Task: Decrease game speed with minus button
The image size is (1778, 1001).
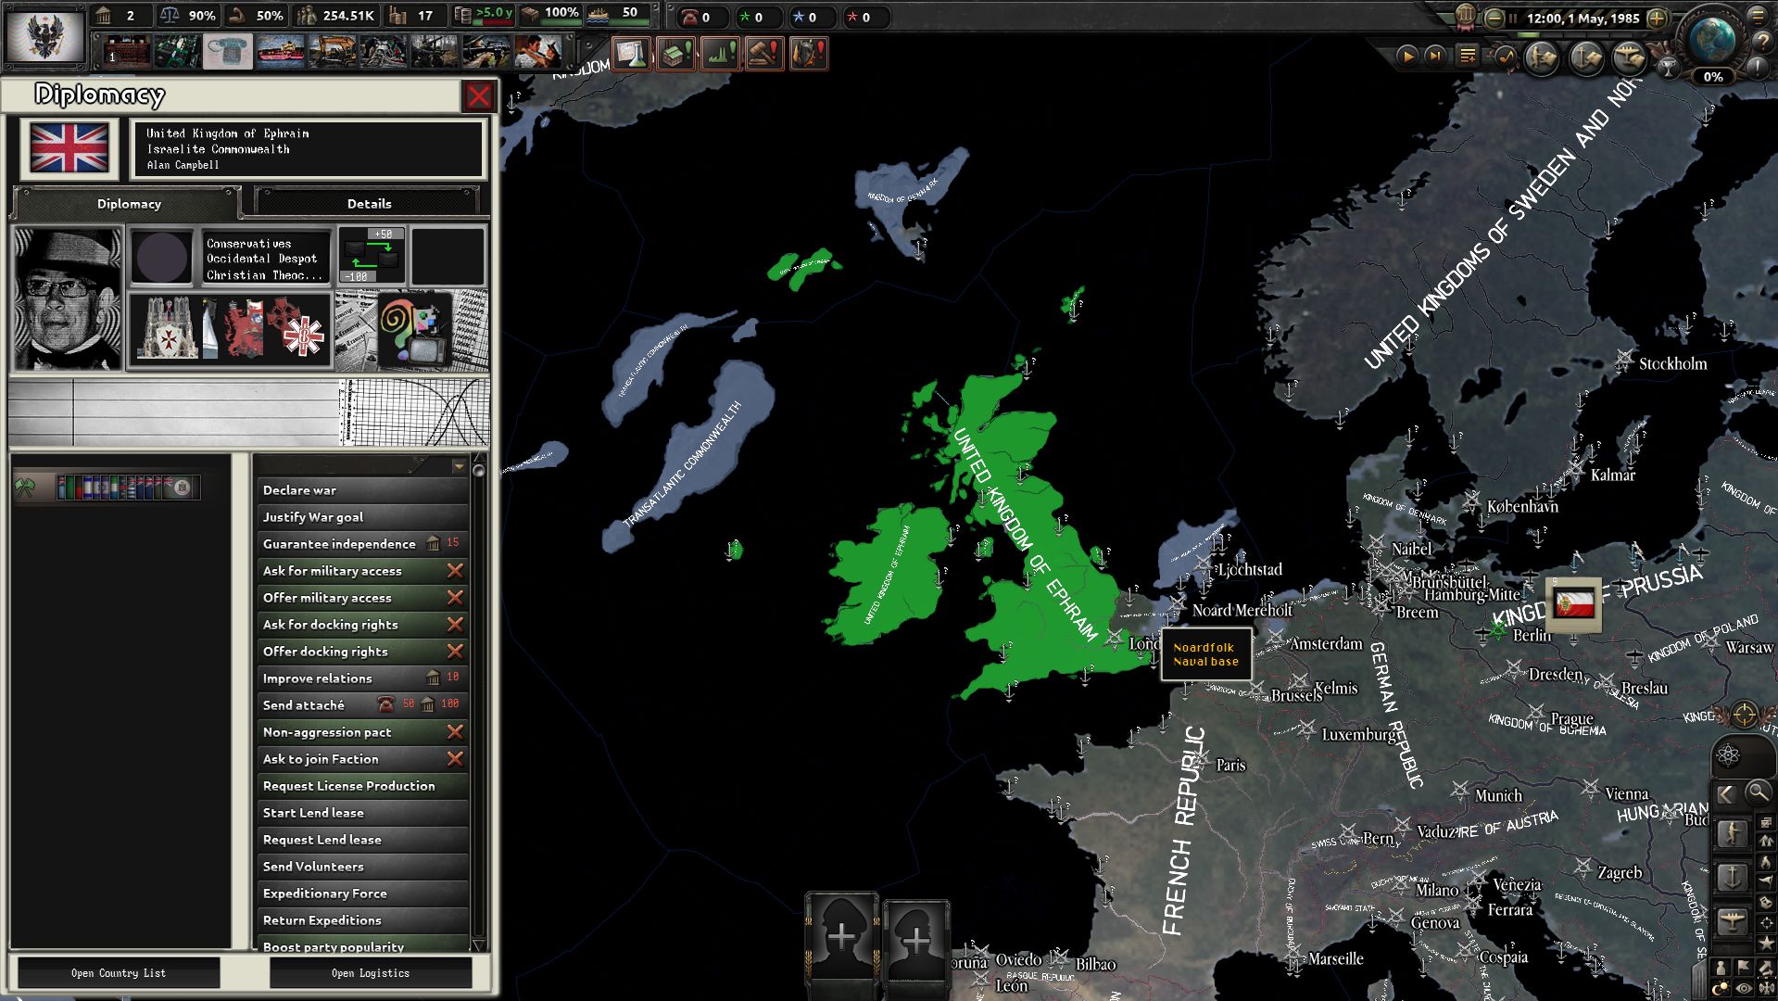Action: tap(1494, 18)
